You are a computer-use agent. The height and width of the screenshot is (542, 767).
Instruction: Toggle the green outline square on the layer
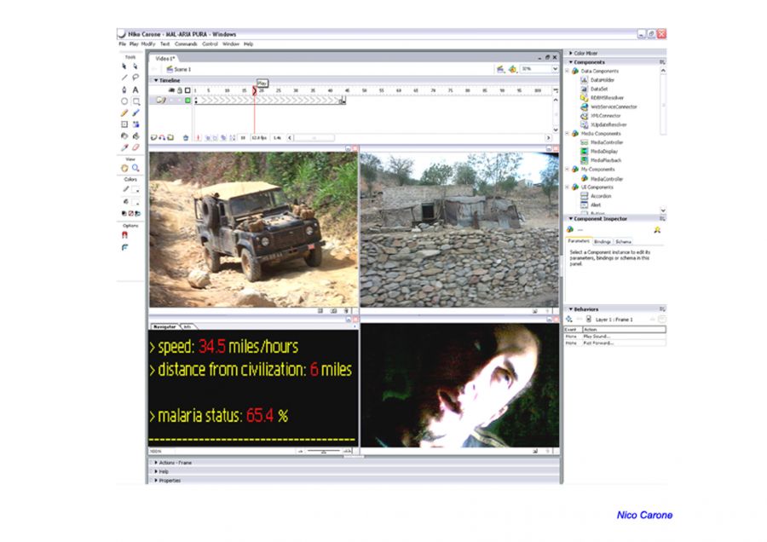[187, 101]
